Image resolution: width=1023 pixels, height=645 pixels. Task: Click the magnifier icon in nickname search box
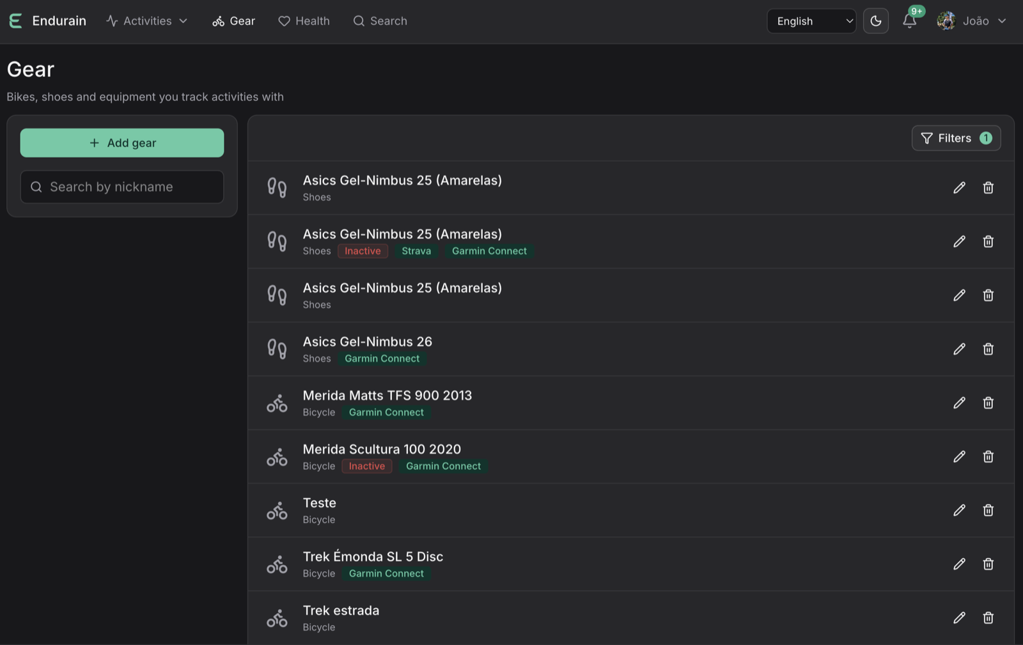tap(36, 187)
